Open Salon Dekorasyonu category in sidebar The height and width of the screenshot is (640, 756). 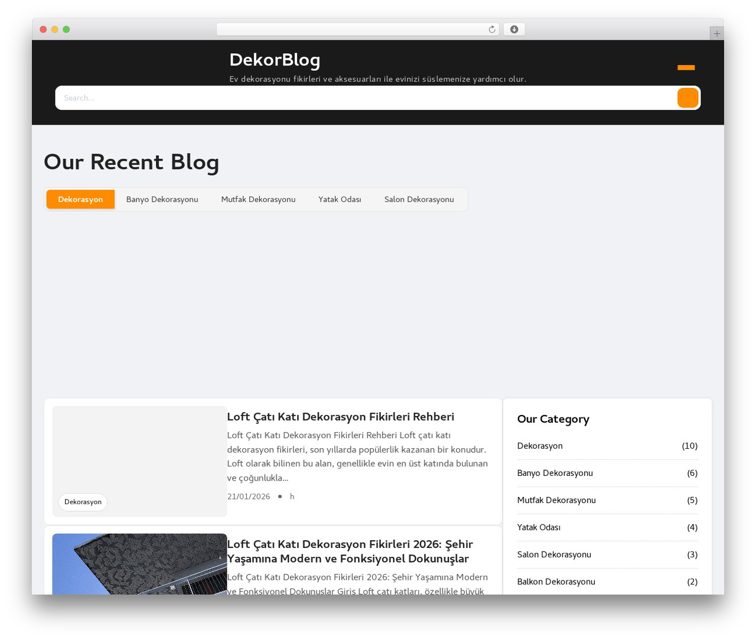click(554, 554)
